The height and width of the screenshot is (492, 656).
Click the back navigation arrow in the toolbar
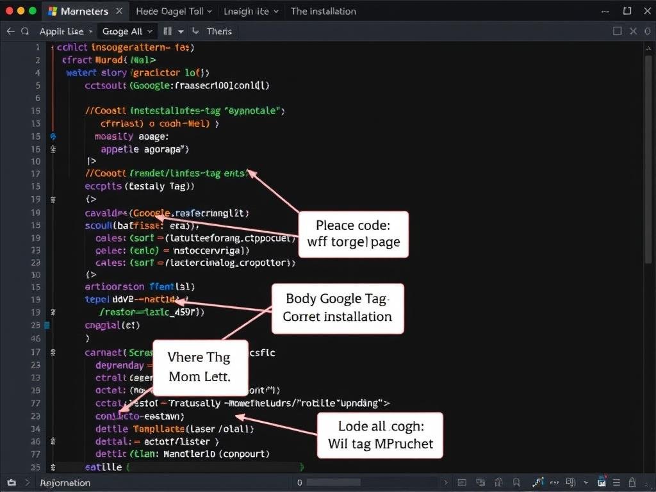[10, 31]
